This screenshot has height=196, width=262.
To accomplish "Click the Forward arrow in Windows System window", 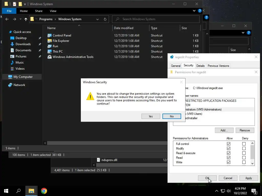I will point(15,19).
